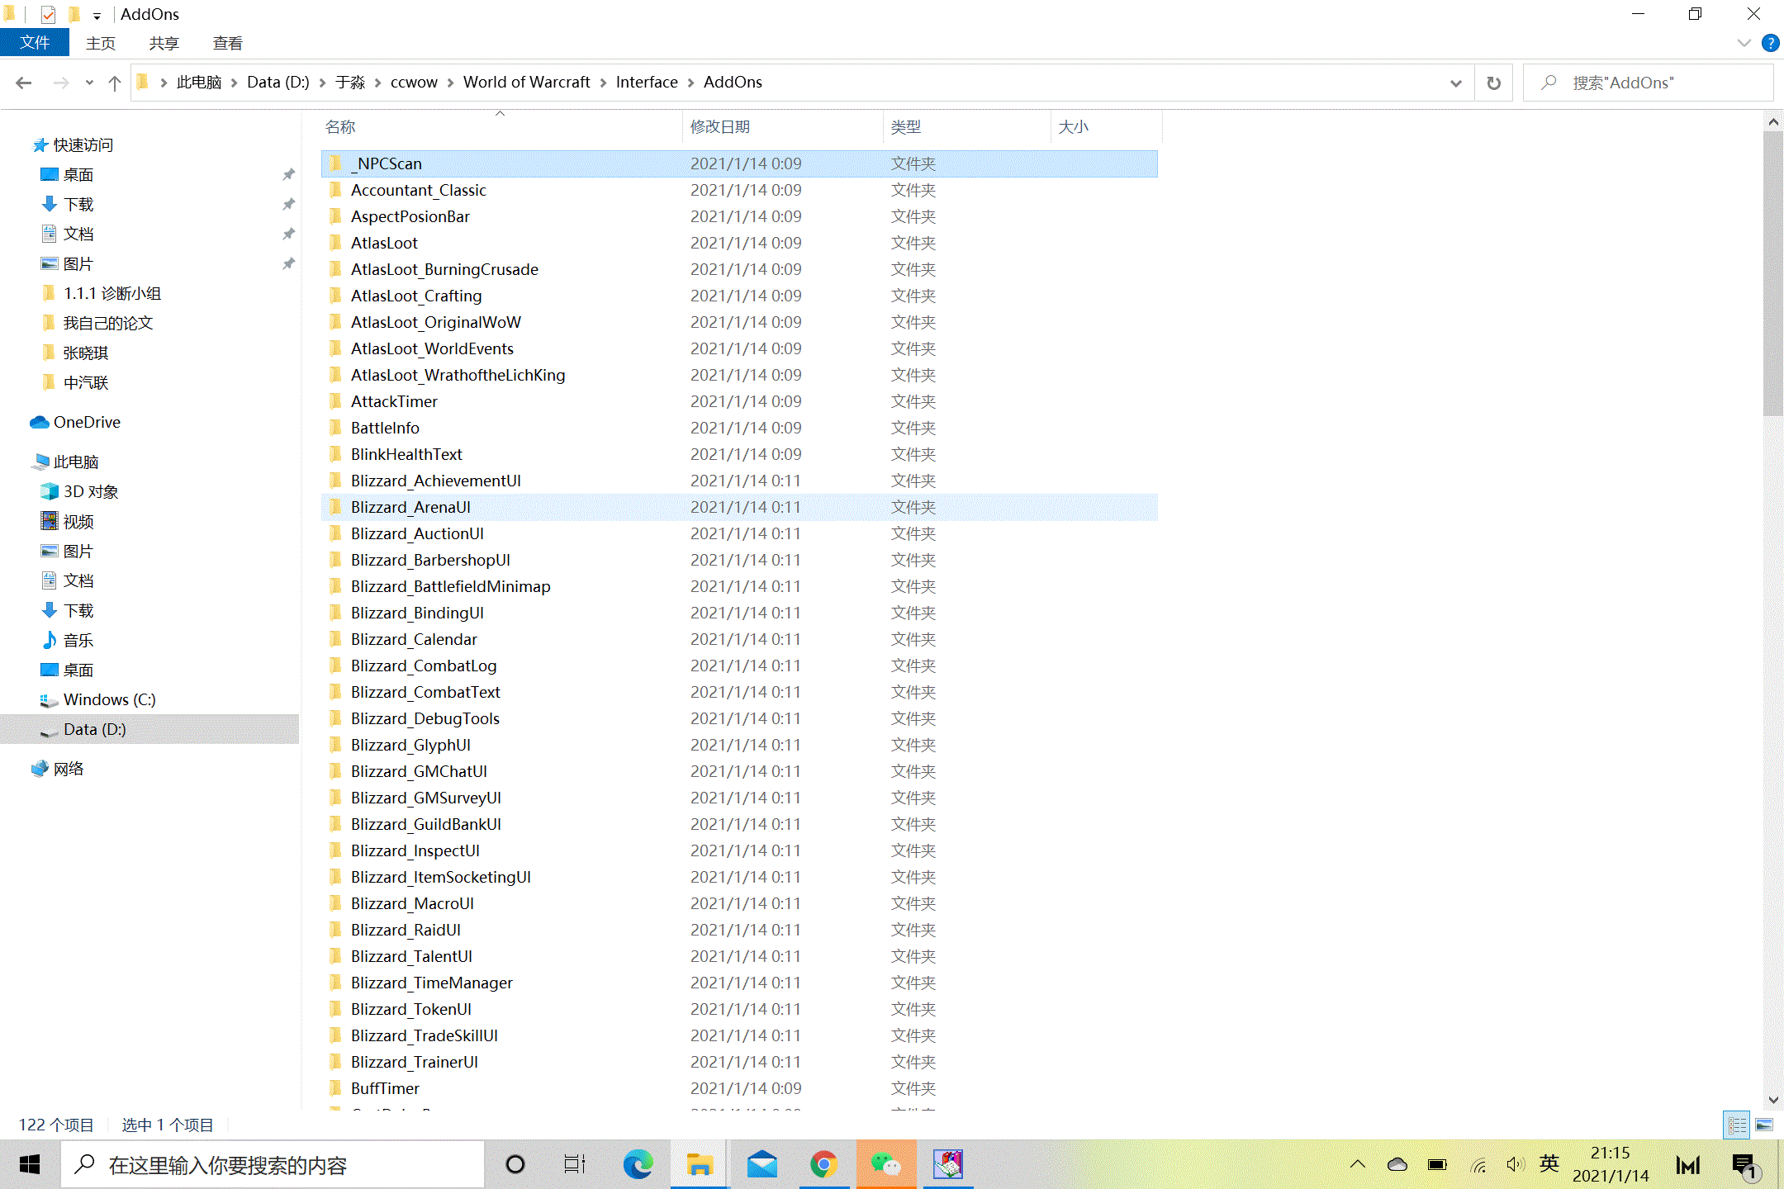Screen dimensions: 1784x1189
Task: Open the 文件 menu
Action: [35, 43]
